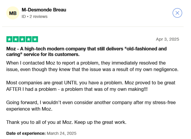Image resolution: width=191 pixels, height=139 pixels.
Task: Click paragraph starting "When I contacted Moz"
Action: tap(92, 66)
